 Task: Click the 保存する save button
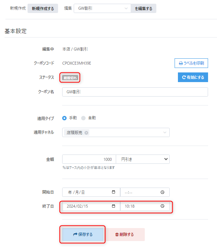pos(83,234)
